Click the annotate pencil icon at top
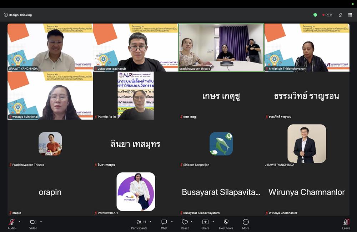Viewport: 357px width, 232px height. (340, 15)
